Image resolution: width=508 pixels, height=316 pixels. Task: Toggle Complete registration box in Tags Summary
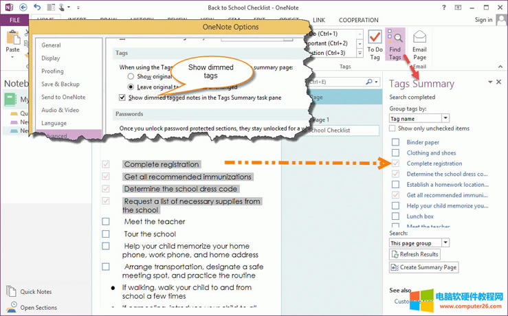click(x=395, y=163)
